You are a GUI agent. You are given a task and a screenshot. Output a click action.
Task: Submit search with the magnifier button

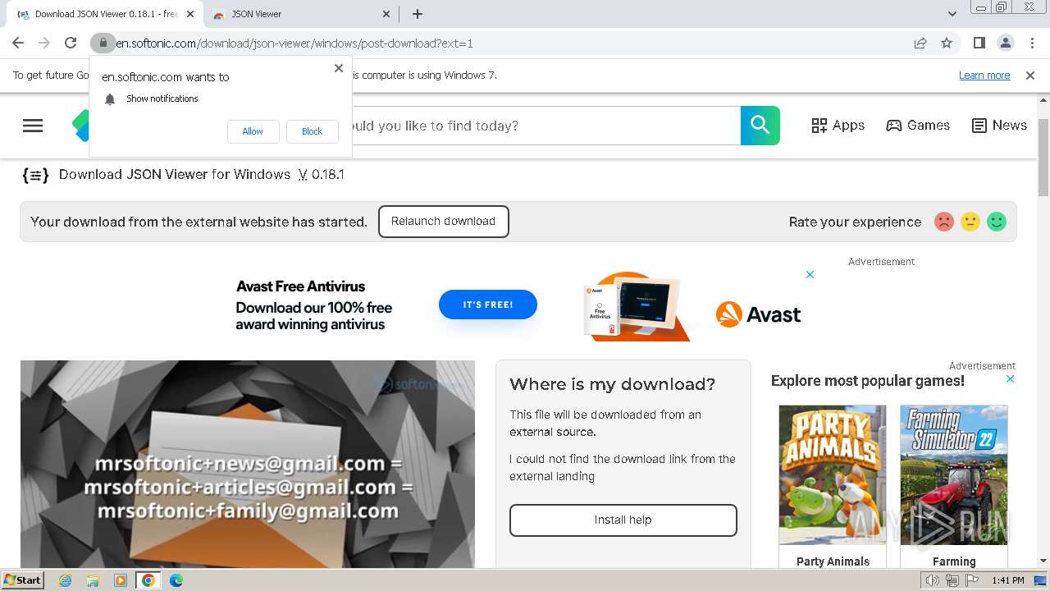pyautogui.click(x=760, y=126)
